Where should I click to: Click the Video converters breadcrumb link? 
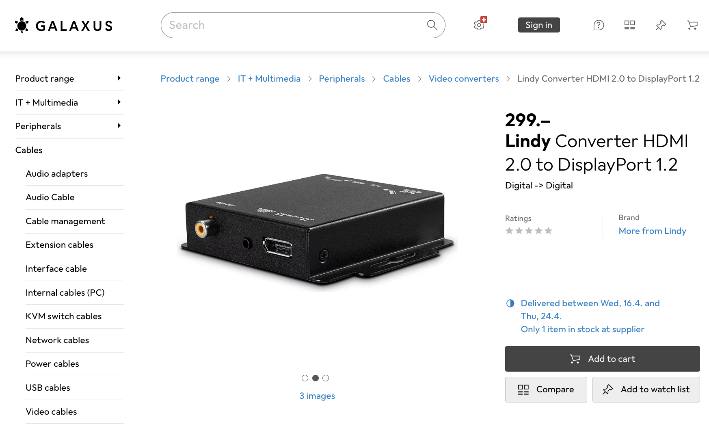pos(464,79)
